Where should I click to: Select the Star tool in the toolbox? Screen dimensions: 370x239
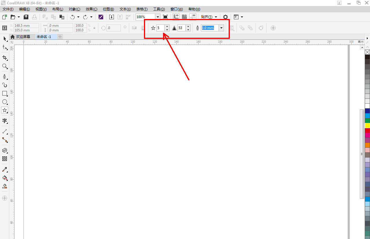5,110
